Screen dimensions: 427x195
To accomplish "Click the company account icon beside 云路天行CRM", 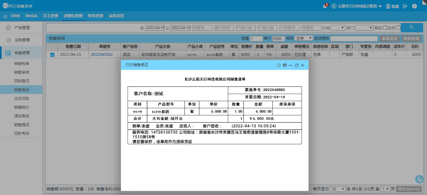I will click(x=333, y=6).
